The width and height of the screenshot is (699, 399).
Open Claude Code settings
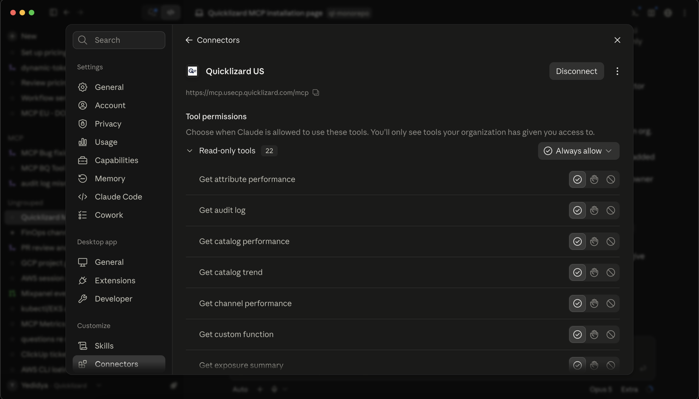coord(119,197)
